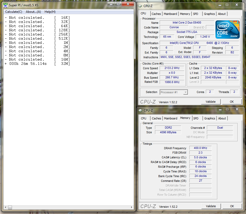Switch to Memory tab in upper CPU-Z window
This screenshot has width=246, height=214.
click(x=185, y=14)
